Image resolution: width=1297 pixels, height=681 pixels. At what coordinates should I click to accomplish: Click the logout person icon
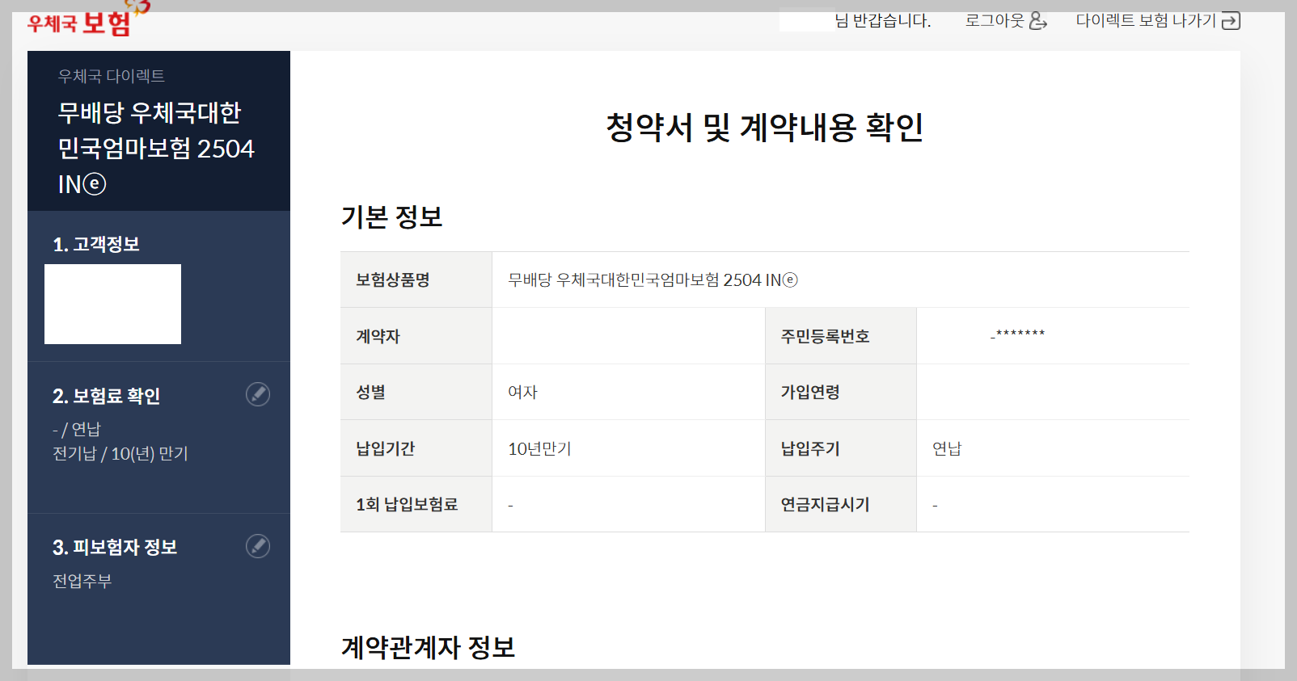[1038, 21]
